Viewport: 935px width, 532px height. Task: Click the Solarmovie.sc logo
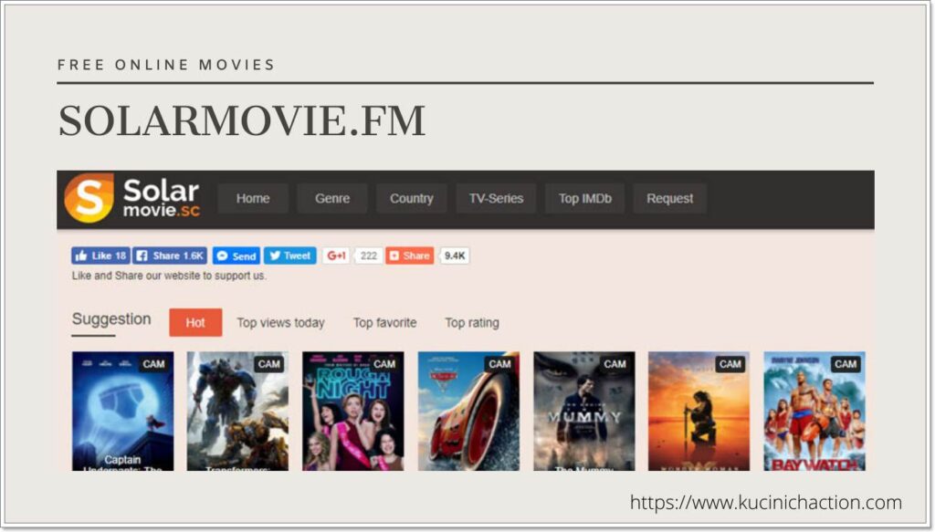132,198
